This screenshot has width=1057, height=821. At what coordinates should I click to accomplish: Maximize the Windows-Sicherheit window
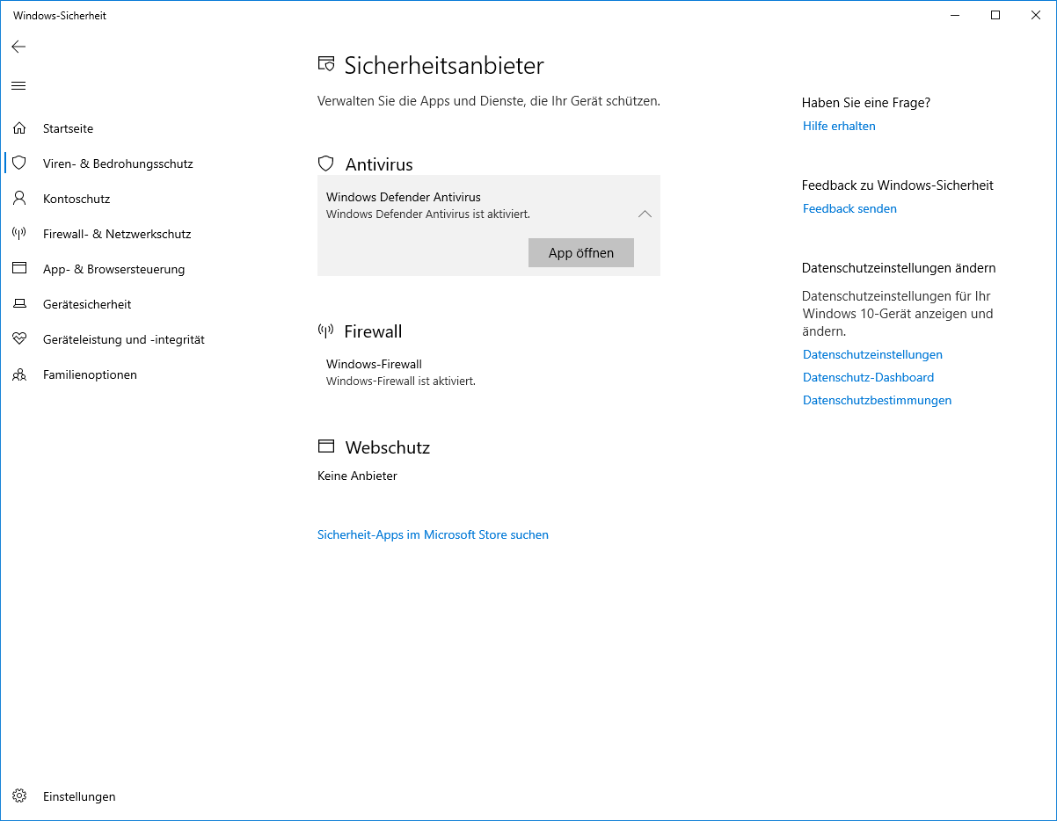[x=995, y=15]
